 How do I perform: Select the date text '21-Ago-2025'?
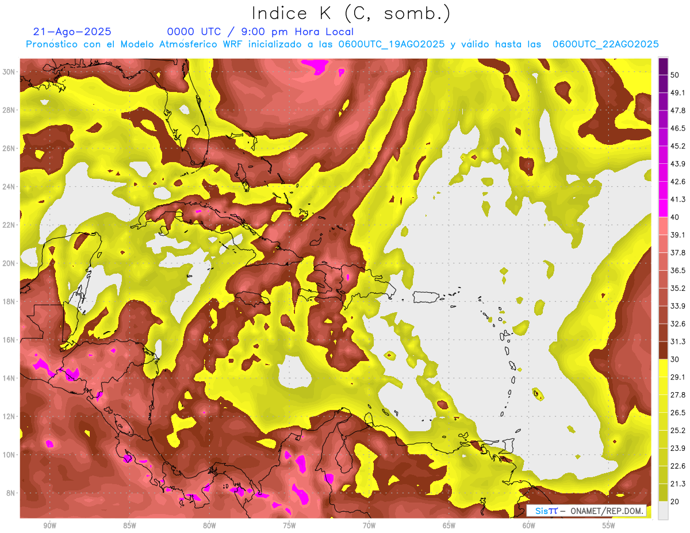pyautogui.click(x=72, y=32)
